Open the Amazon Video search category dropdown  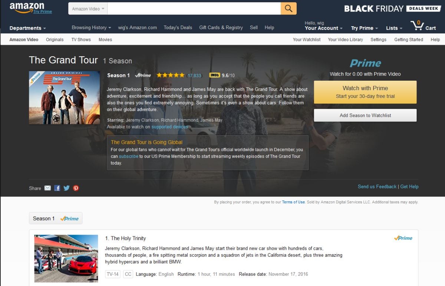88,9
